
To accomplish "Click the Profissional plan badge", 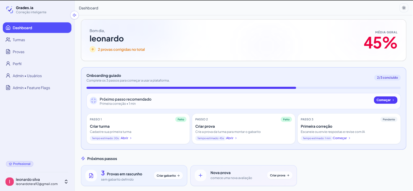I will (x=20, y=164).
